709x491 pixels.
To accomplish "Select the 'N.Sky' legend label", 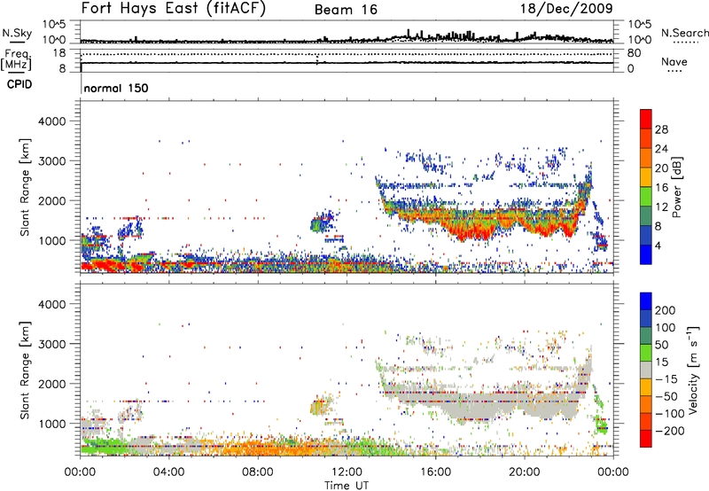I will pyautogui.click(x=17, y=33).
